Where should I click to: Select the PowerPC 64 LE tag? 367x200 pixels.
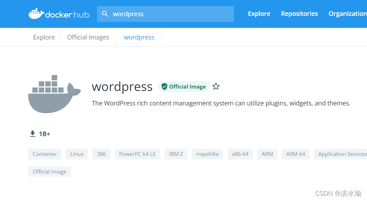click(x=137, y=154)
